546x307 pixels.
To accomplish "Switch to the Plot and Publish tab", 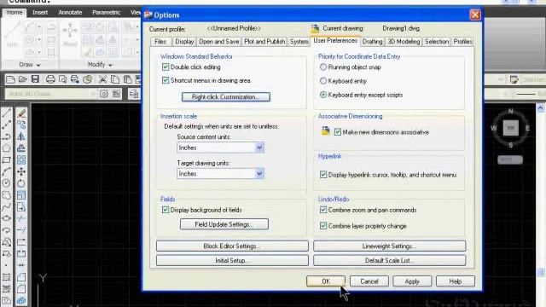I will [x=264, y=42].
